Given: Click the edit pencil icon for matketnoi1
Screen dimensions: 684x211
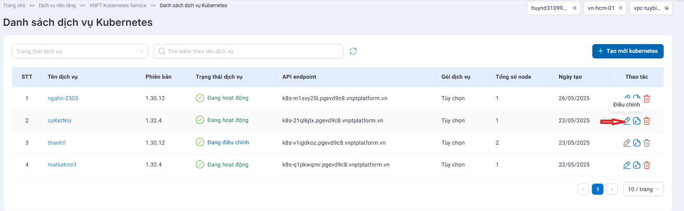Looking at the screenshot, I should pos(627,165).
